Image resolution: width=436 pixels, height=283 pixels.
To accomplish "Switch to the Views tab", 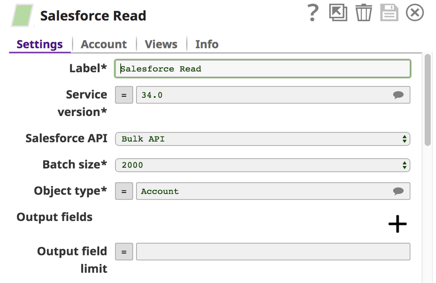I will [161, 44].
